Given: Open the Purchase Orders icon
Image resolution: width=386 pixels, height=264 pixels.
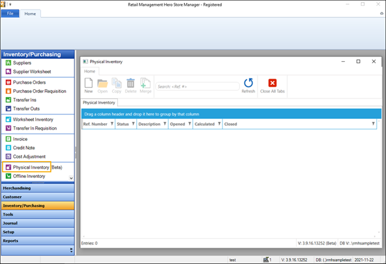Looking at the screenshot, I should pyautogui.click(x=8, y=83).
